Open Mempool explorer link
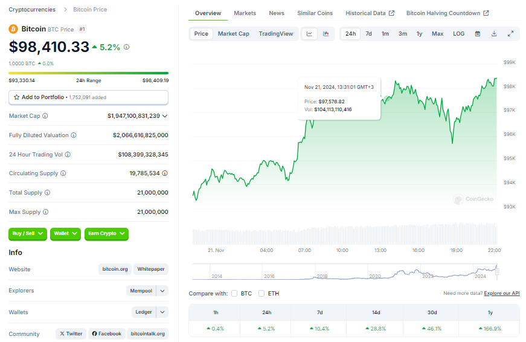Viewport: 526px width, 342px height. (x=141, y=291)
